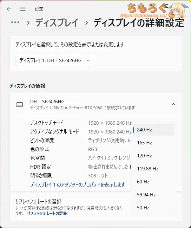The height and width of the screenshot is (228, 191).
Task: Open ディスプレイ 1: DELL SE2426HG dropdown
Action: [x=55, y=60]
